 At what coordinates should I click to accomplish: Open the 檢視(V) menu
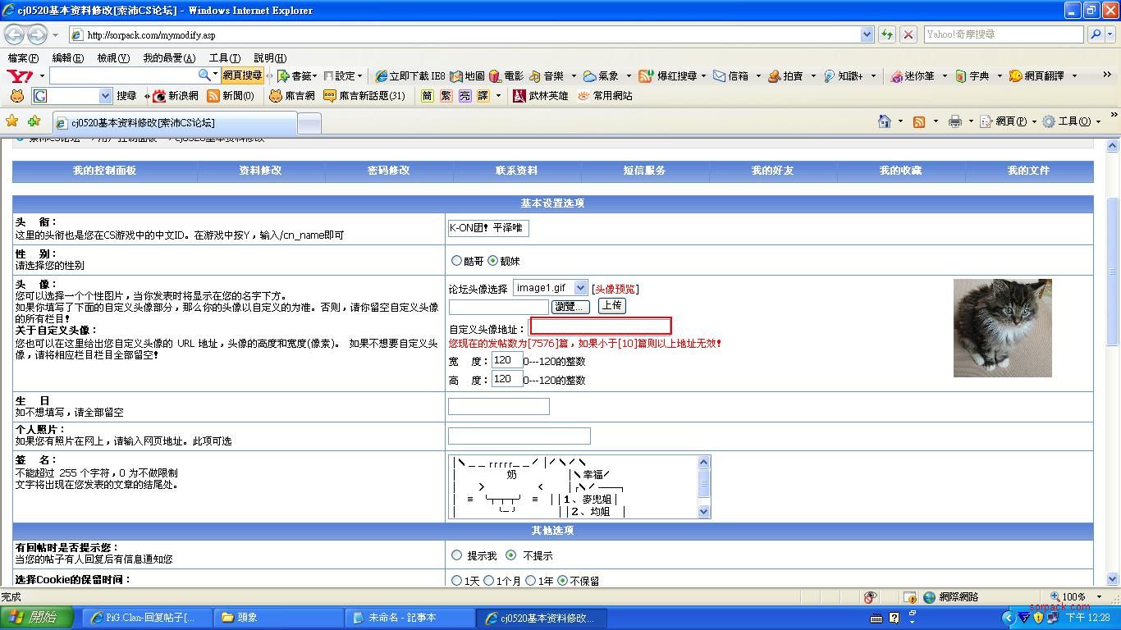[x=112, y=58]
